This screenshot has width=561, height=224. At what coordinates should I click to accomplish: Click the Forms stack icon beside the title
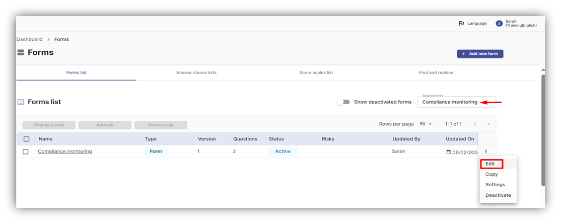[x=21, y=52]
